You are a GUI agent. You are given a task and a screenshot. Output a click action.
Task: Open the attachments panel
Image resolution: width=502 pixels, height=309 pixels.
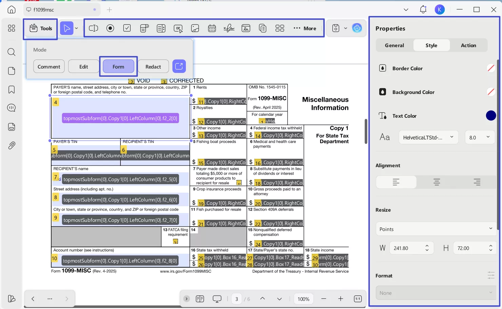(x=11, y=145)
